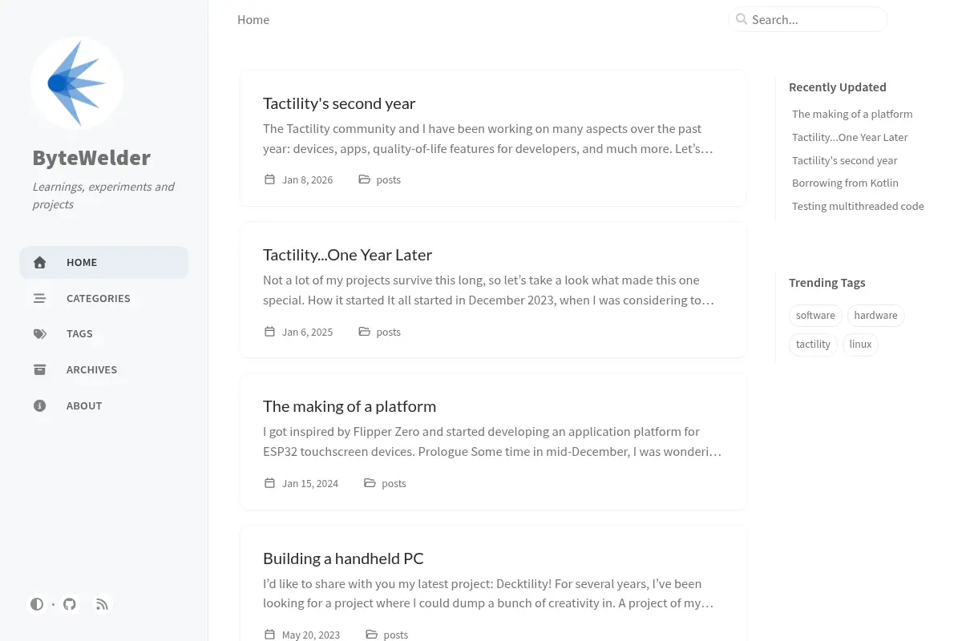Click the Tags icon in sidebar
Image resolution: width=962 pixels, height=641 pixels.
pyautogui.click(x=39, y=334)
